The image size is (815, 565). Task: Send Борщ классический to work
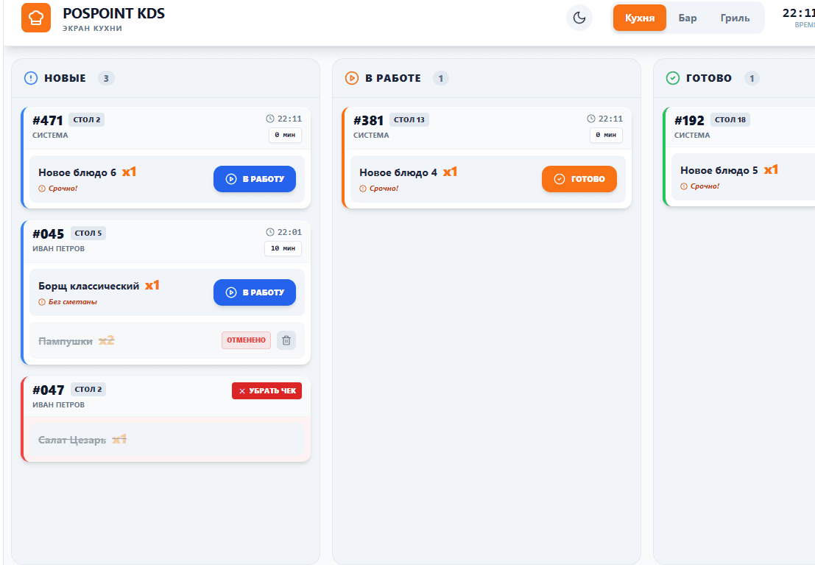[x=255, y=292]
